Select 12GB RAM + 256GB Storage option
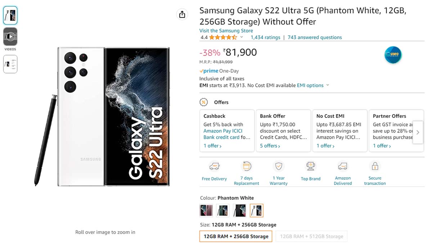Screen dimensions: 432x243 point(236,237)
